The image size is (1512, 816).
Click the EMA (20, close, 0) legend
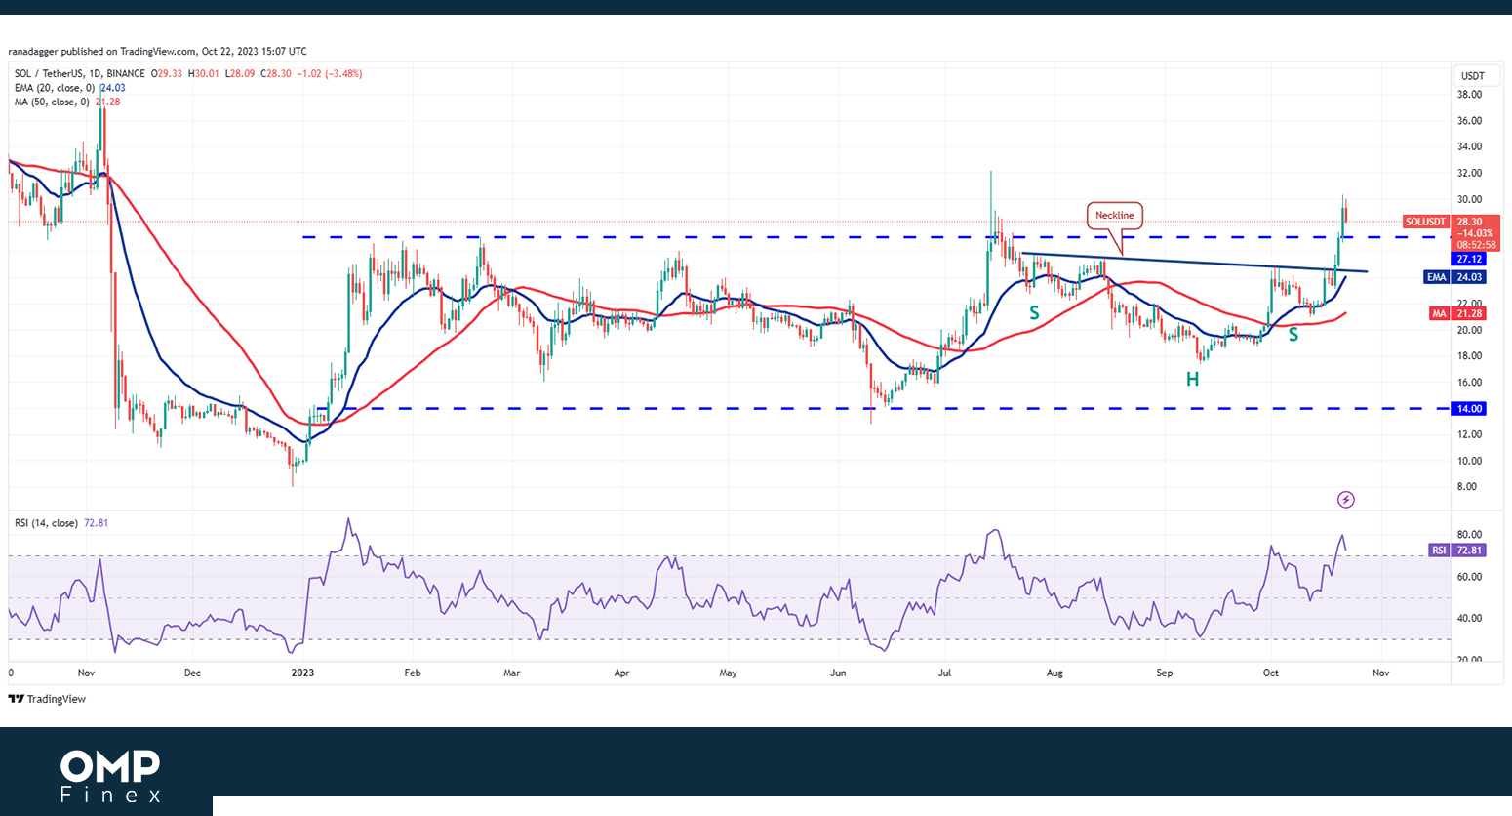coord(55,88)
